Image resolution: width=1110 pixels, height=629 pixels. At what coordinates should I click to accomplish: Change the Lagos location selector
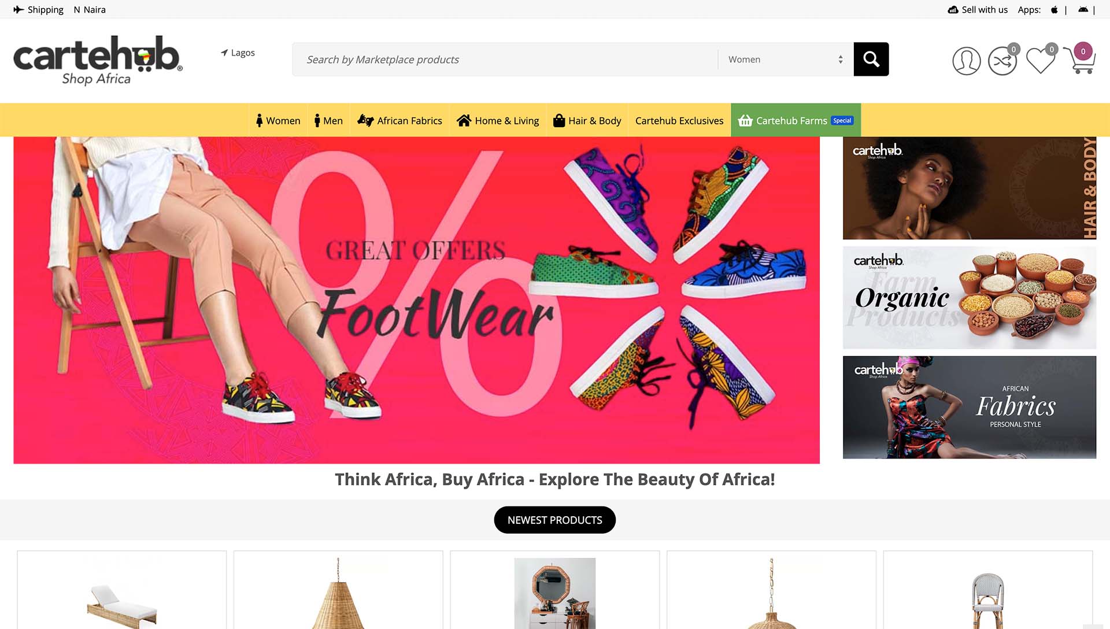click(x=238, y=53)
